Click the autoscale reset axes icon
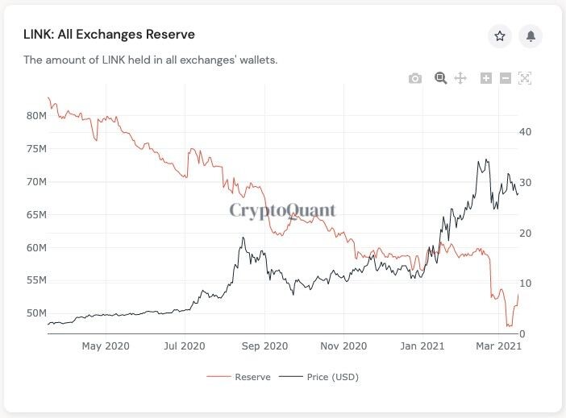Viewport: 566px width, 418px height. (x=525, y=78)
